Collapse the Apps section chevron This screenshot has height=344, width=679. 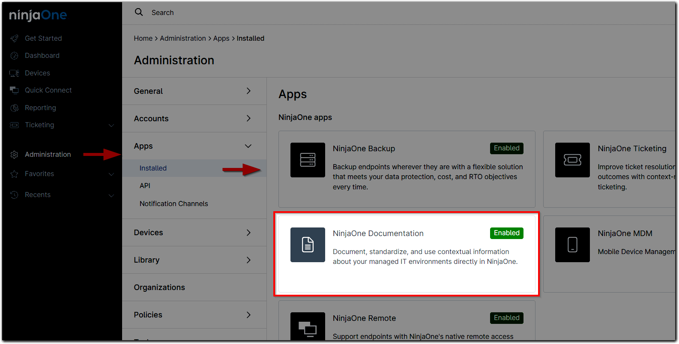(248, 146)
